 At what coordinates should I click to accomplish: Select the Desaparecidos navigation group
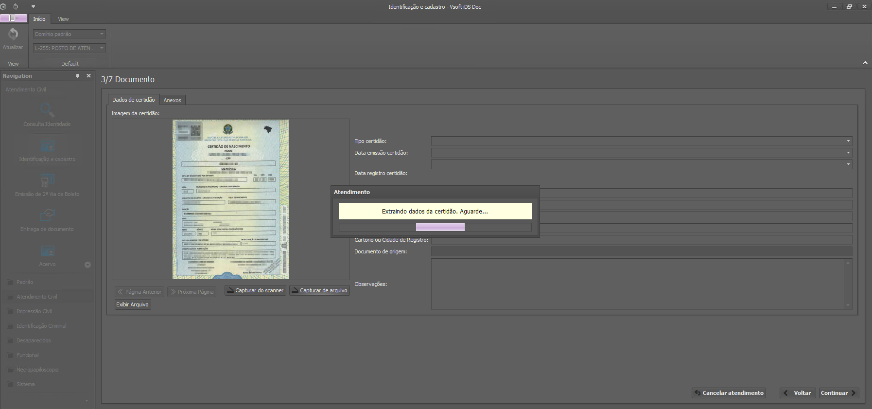coord(47,340)
